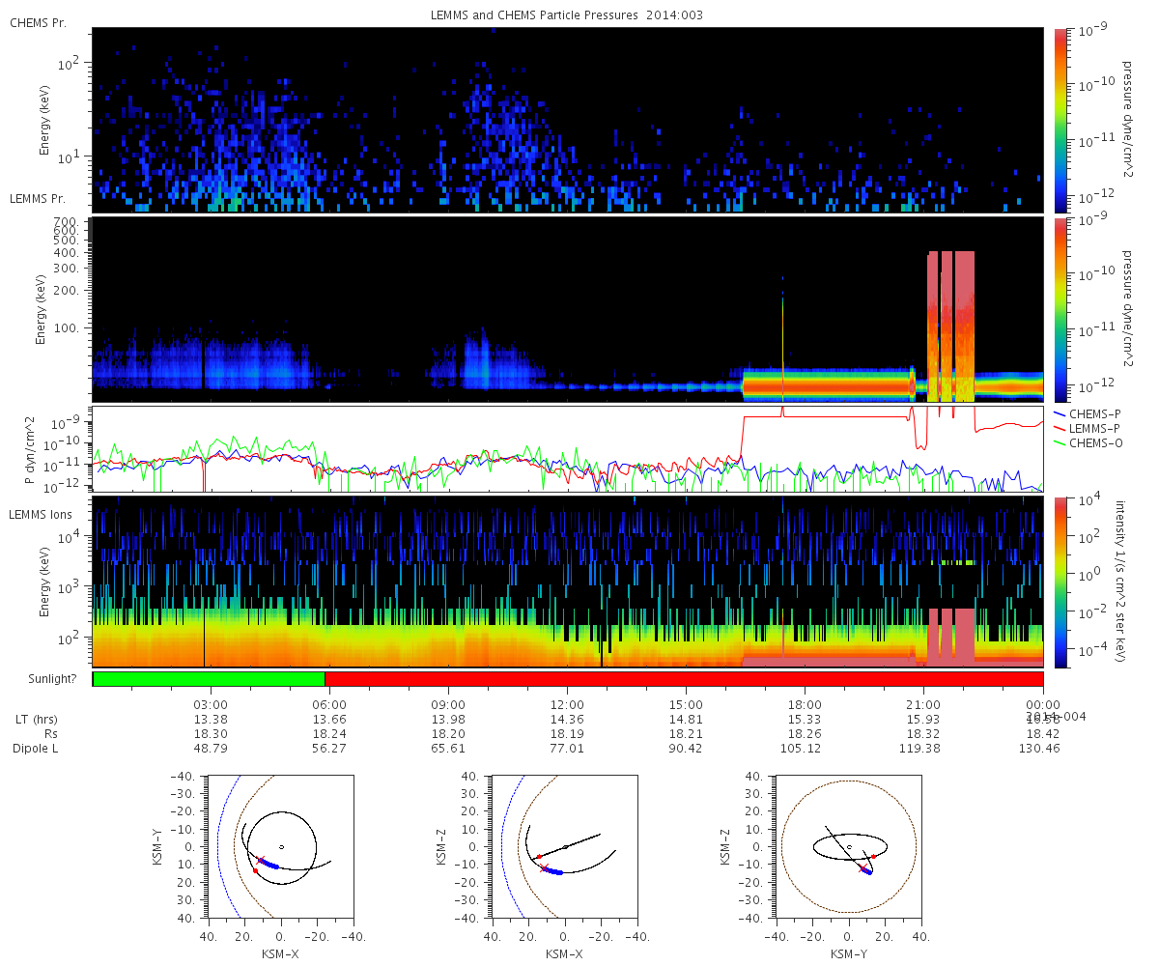Click the green segment of Sunlight bar

pos(209,679)
